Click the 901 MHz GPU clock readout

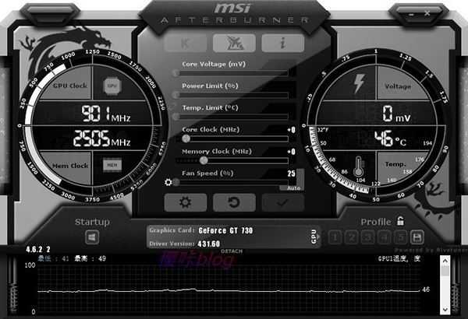(106, 114)
